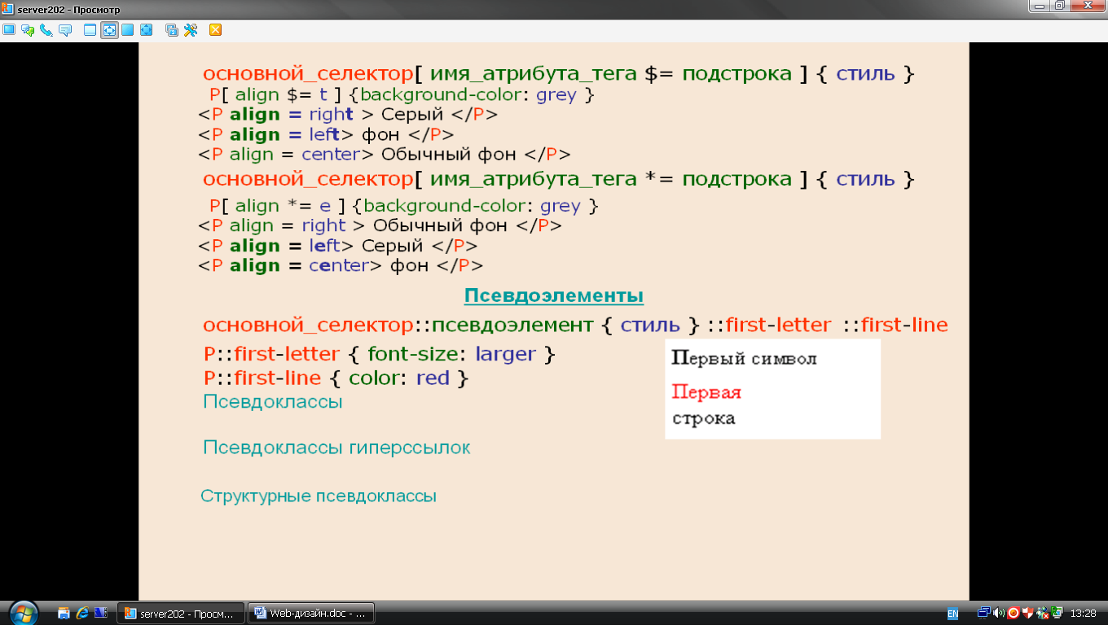The width and height of the screenshot is (1108, 625).
Task: Click Псевдоклассы гиперссылок heading
Action: 336,448
